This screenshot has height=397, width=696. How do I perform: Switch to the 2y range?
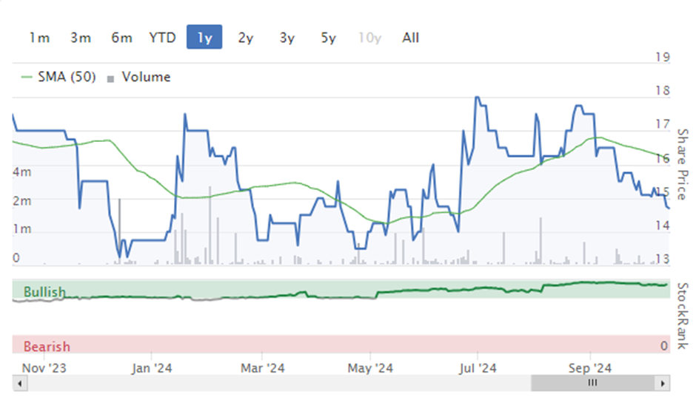point(246,38)
